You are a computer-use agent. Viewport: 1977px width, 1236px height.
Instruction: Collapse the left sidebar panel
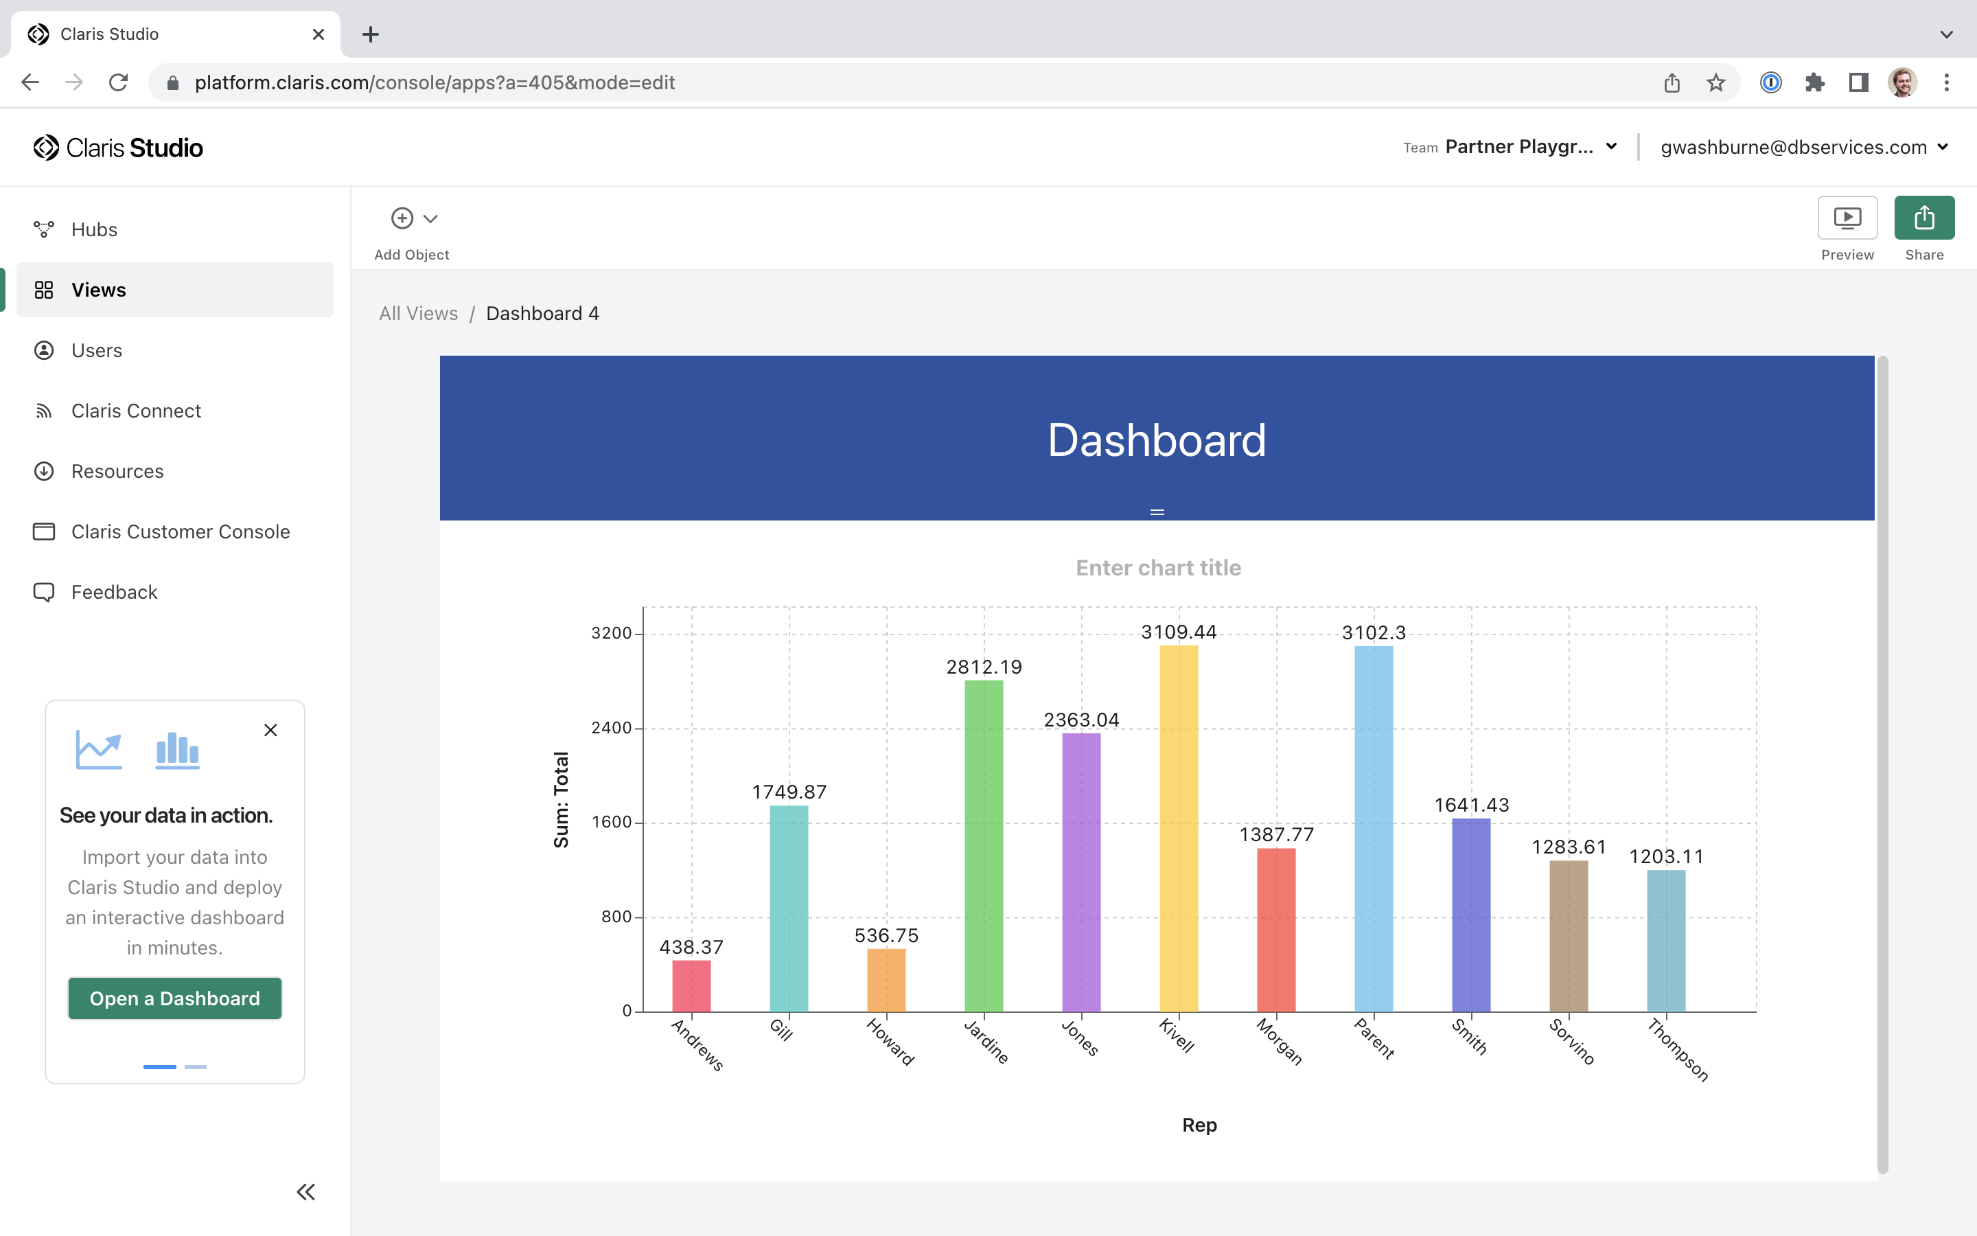click(306, 1193)
